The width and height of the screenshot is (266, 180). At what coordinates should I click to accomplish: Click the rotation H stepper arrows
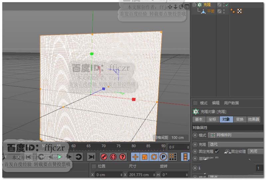[x=187, y=175]
